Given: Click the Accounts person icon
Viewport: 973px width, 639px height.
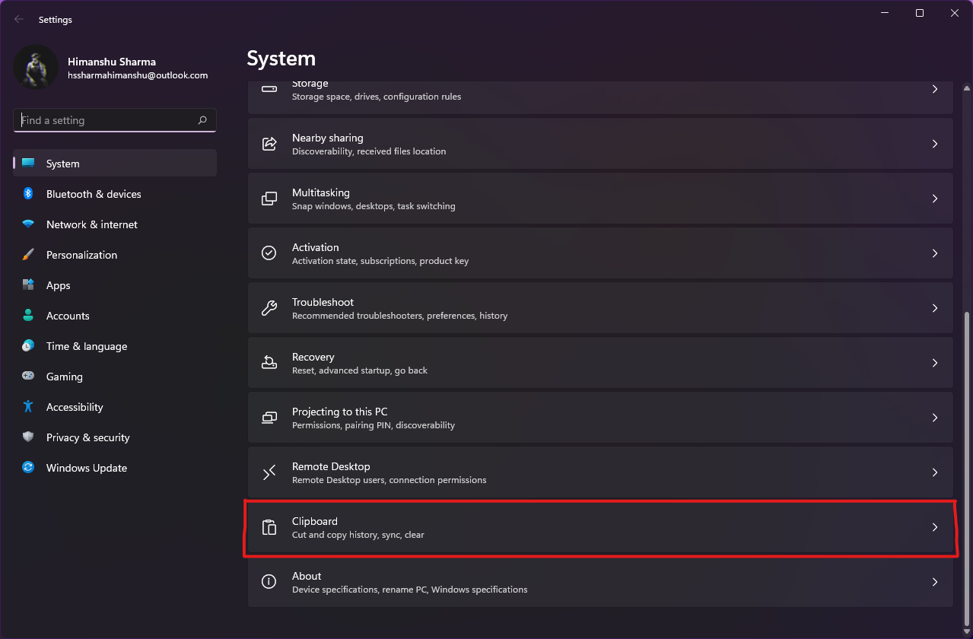Looking at the screenshot, I should pos(28,316).
